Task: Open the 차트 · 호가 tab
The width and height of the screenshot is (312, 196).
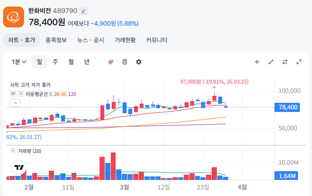Action: [x=22, y=40]
